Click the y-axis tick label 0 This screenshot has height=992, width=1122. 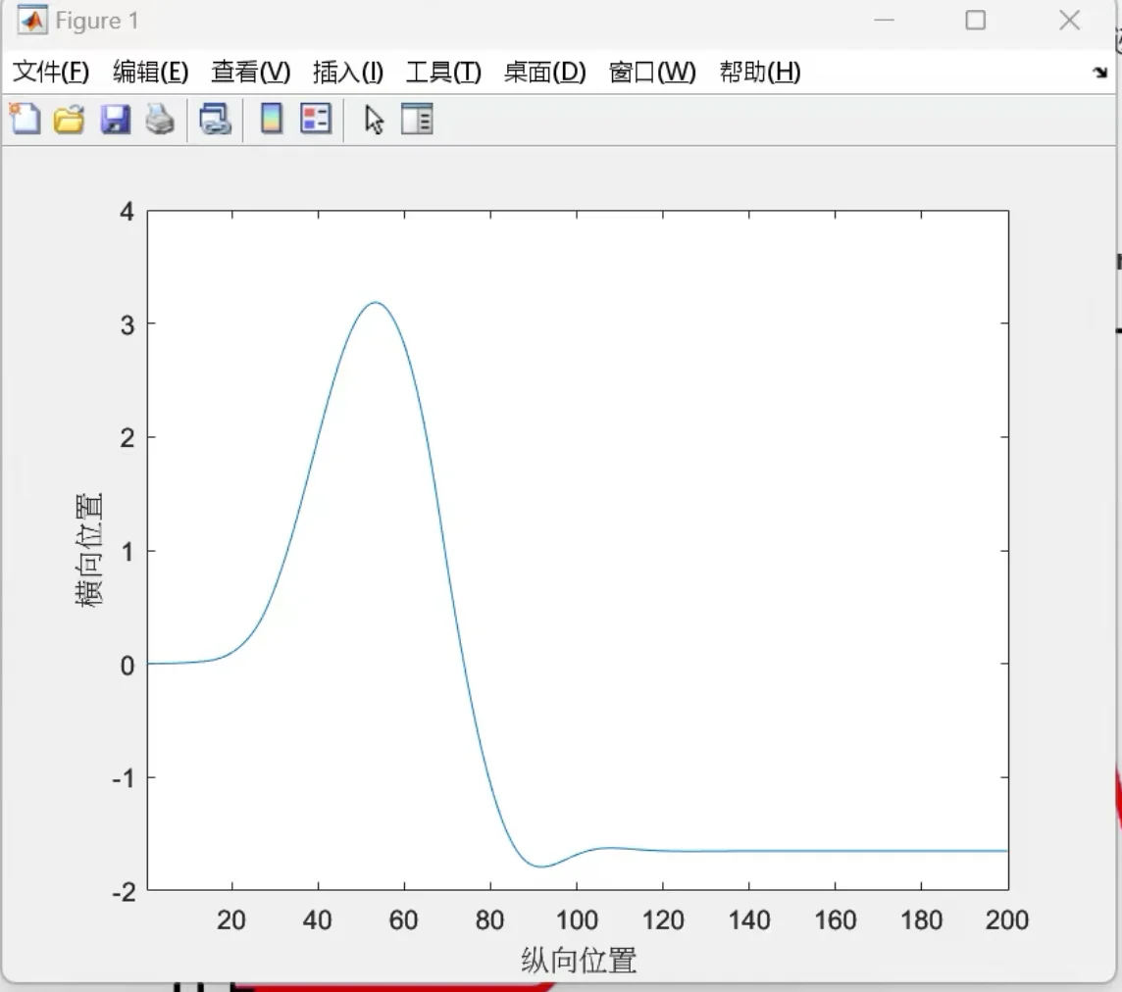coord(127,666)
